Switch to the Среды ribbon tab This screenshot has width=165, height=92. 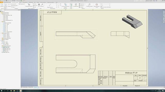(x=38, y=2)
